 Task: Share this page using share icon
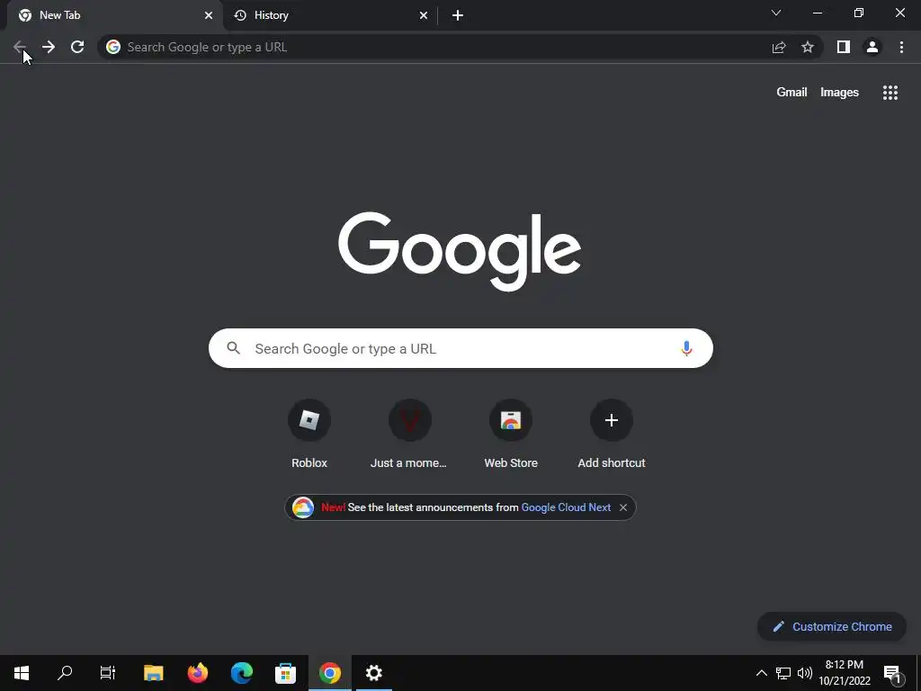coord(779,47)
